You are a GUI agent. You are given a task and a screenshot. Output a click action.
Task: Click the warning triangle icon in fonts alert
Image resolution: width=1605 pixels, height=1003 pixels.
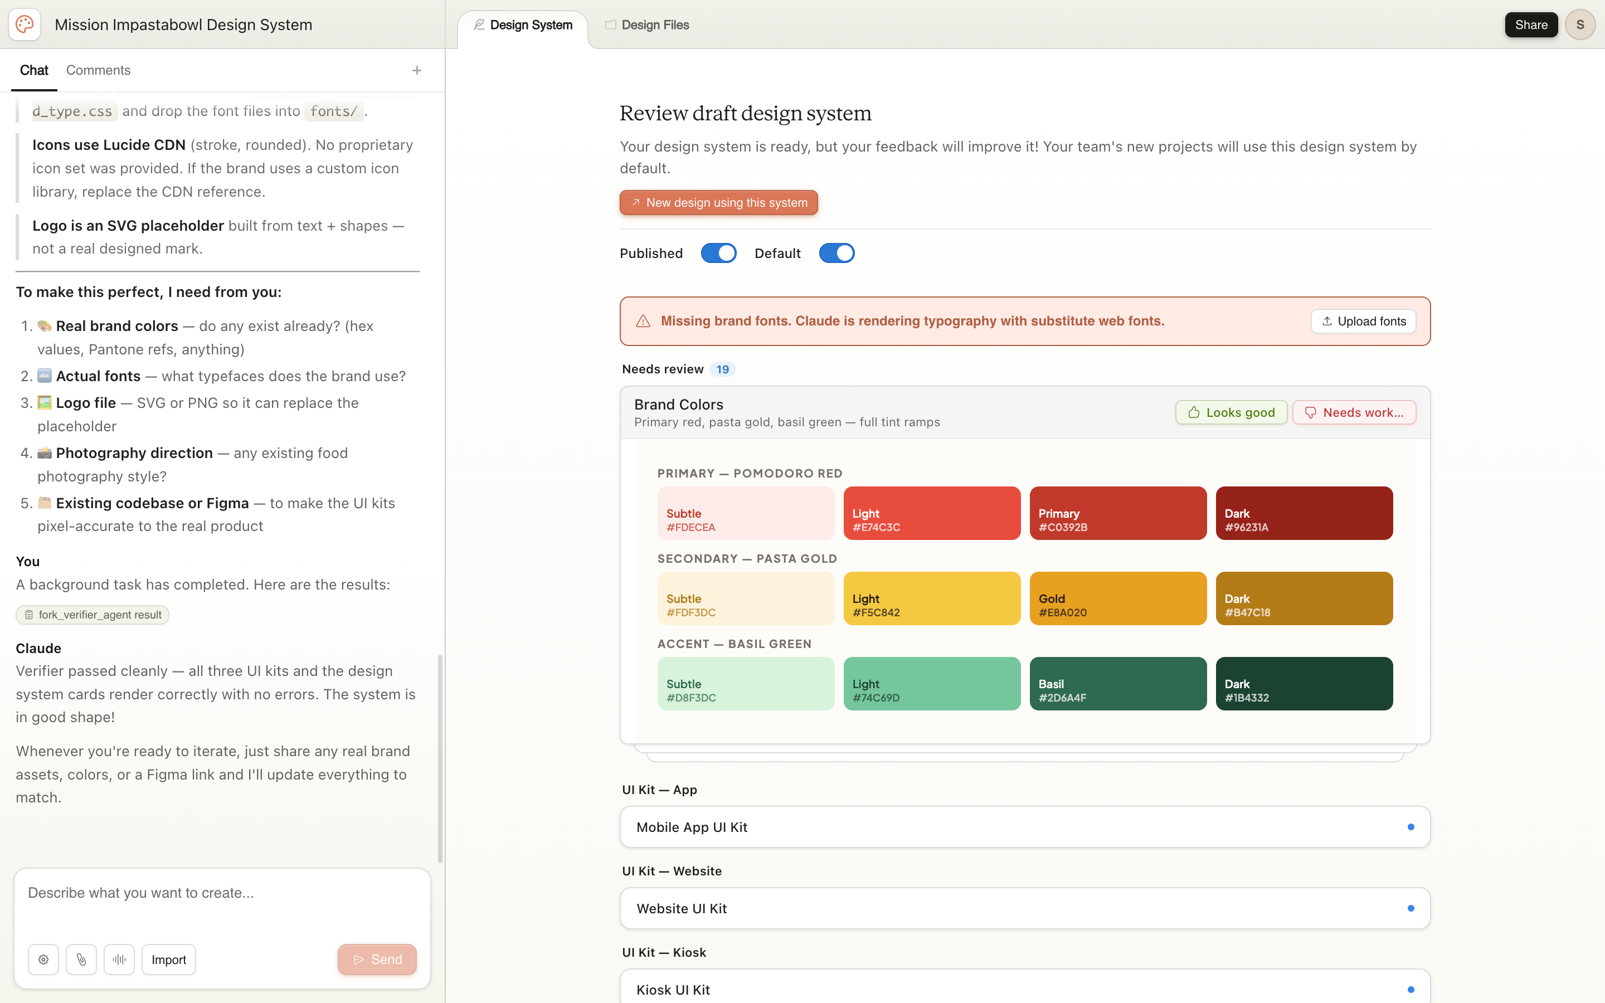coord(643,322)
